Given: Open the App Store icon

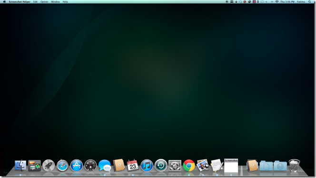Looking at the screenshot, I should (77, 166).
